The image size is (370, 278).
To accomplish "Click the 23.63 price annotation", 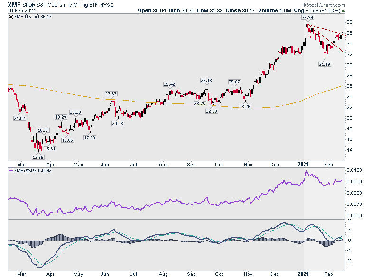I will click(111, 93).
